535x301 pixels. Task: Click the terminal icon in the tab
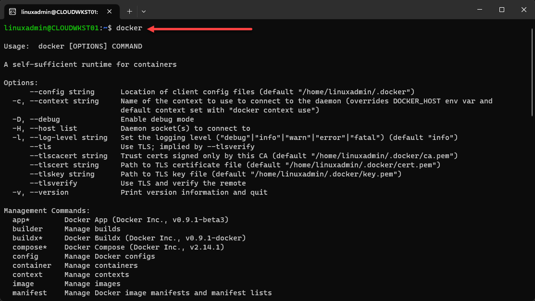click(12, 11)
